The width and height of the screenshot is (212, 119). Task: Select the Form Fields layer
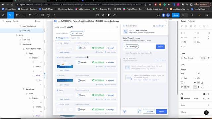(x=26, y=44)
